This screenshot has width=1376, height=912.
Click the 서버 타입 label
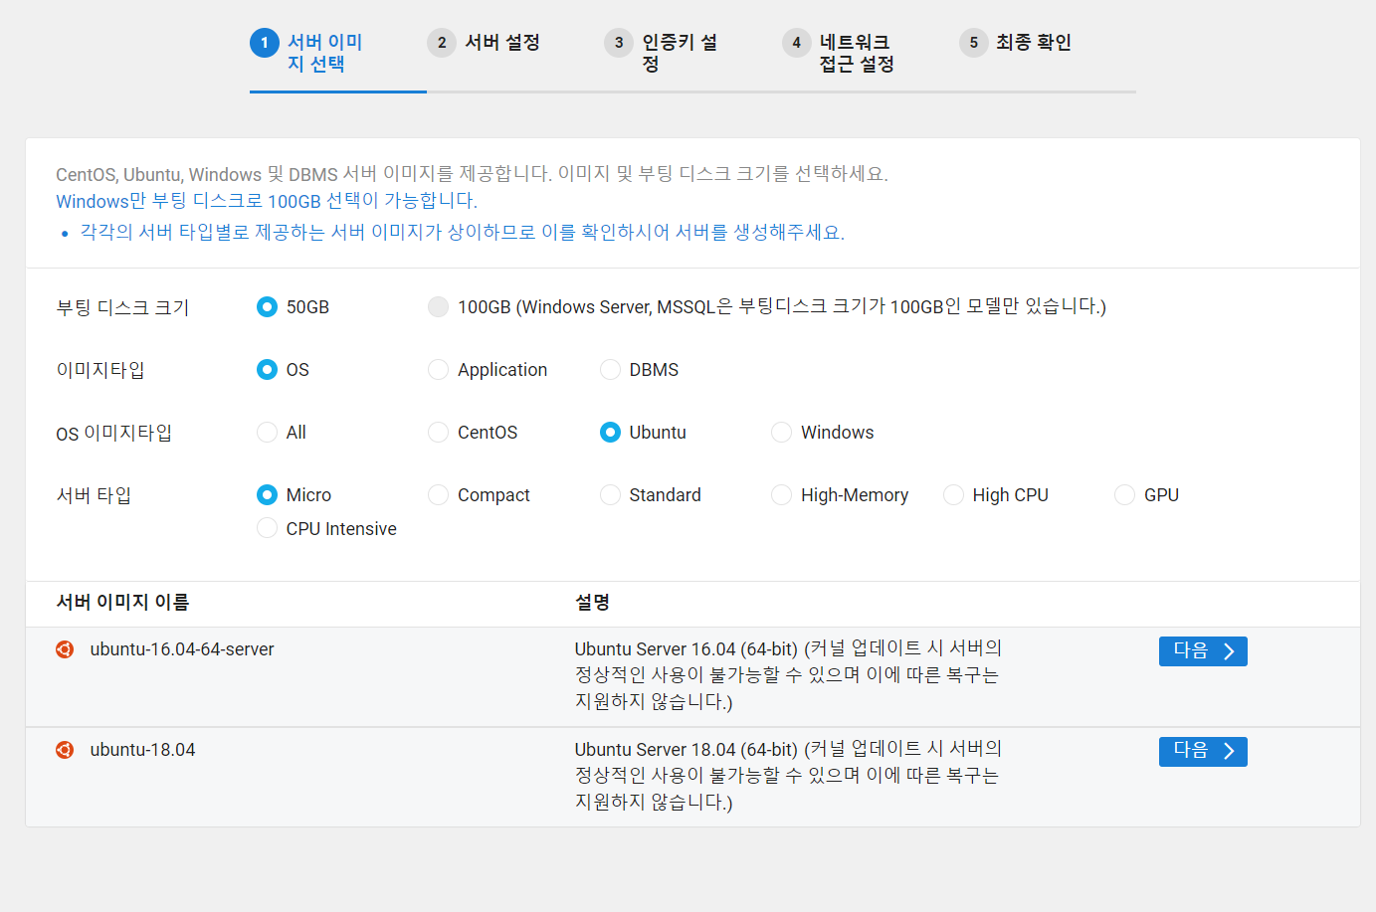pyautogui.click(x=94, y=495)
